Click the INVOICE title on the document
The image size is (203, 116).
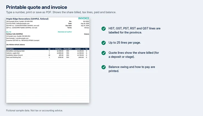click(84, 19)
